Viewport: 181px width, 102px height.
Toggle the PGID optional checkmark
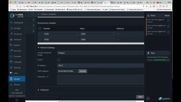coord(118,40)
